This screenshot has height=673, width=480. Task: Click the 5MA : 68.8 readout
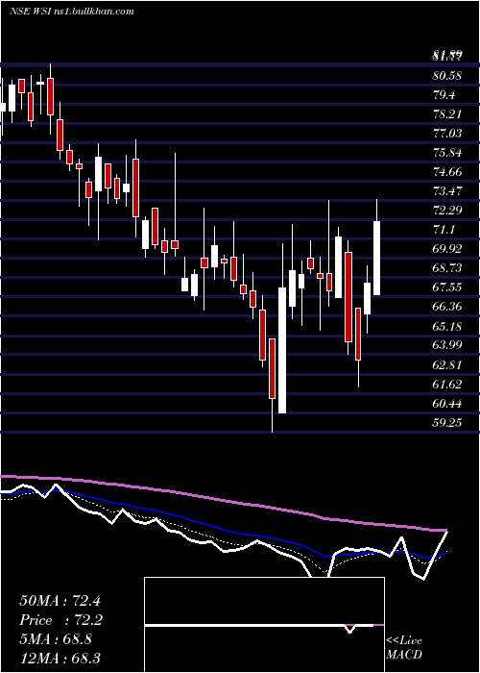[56, 639]
